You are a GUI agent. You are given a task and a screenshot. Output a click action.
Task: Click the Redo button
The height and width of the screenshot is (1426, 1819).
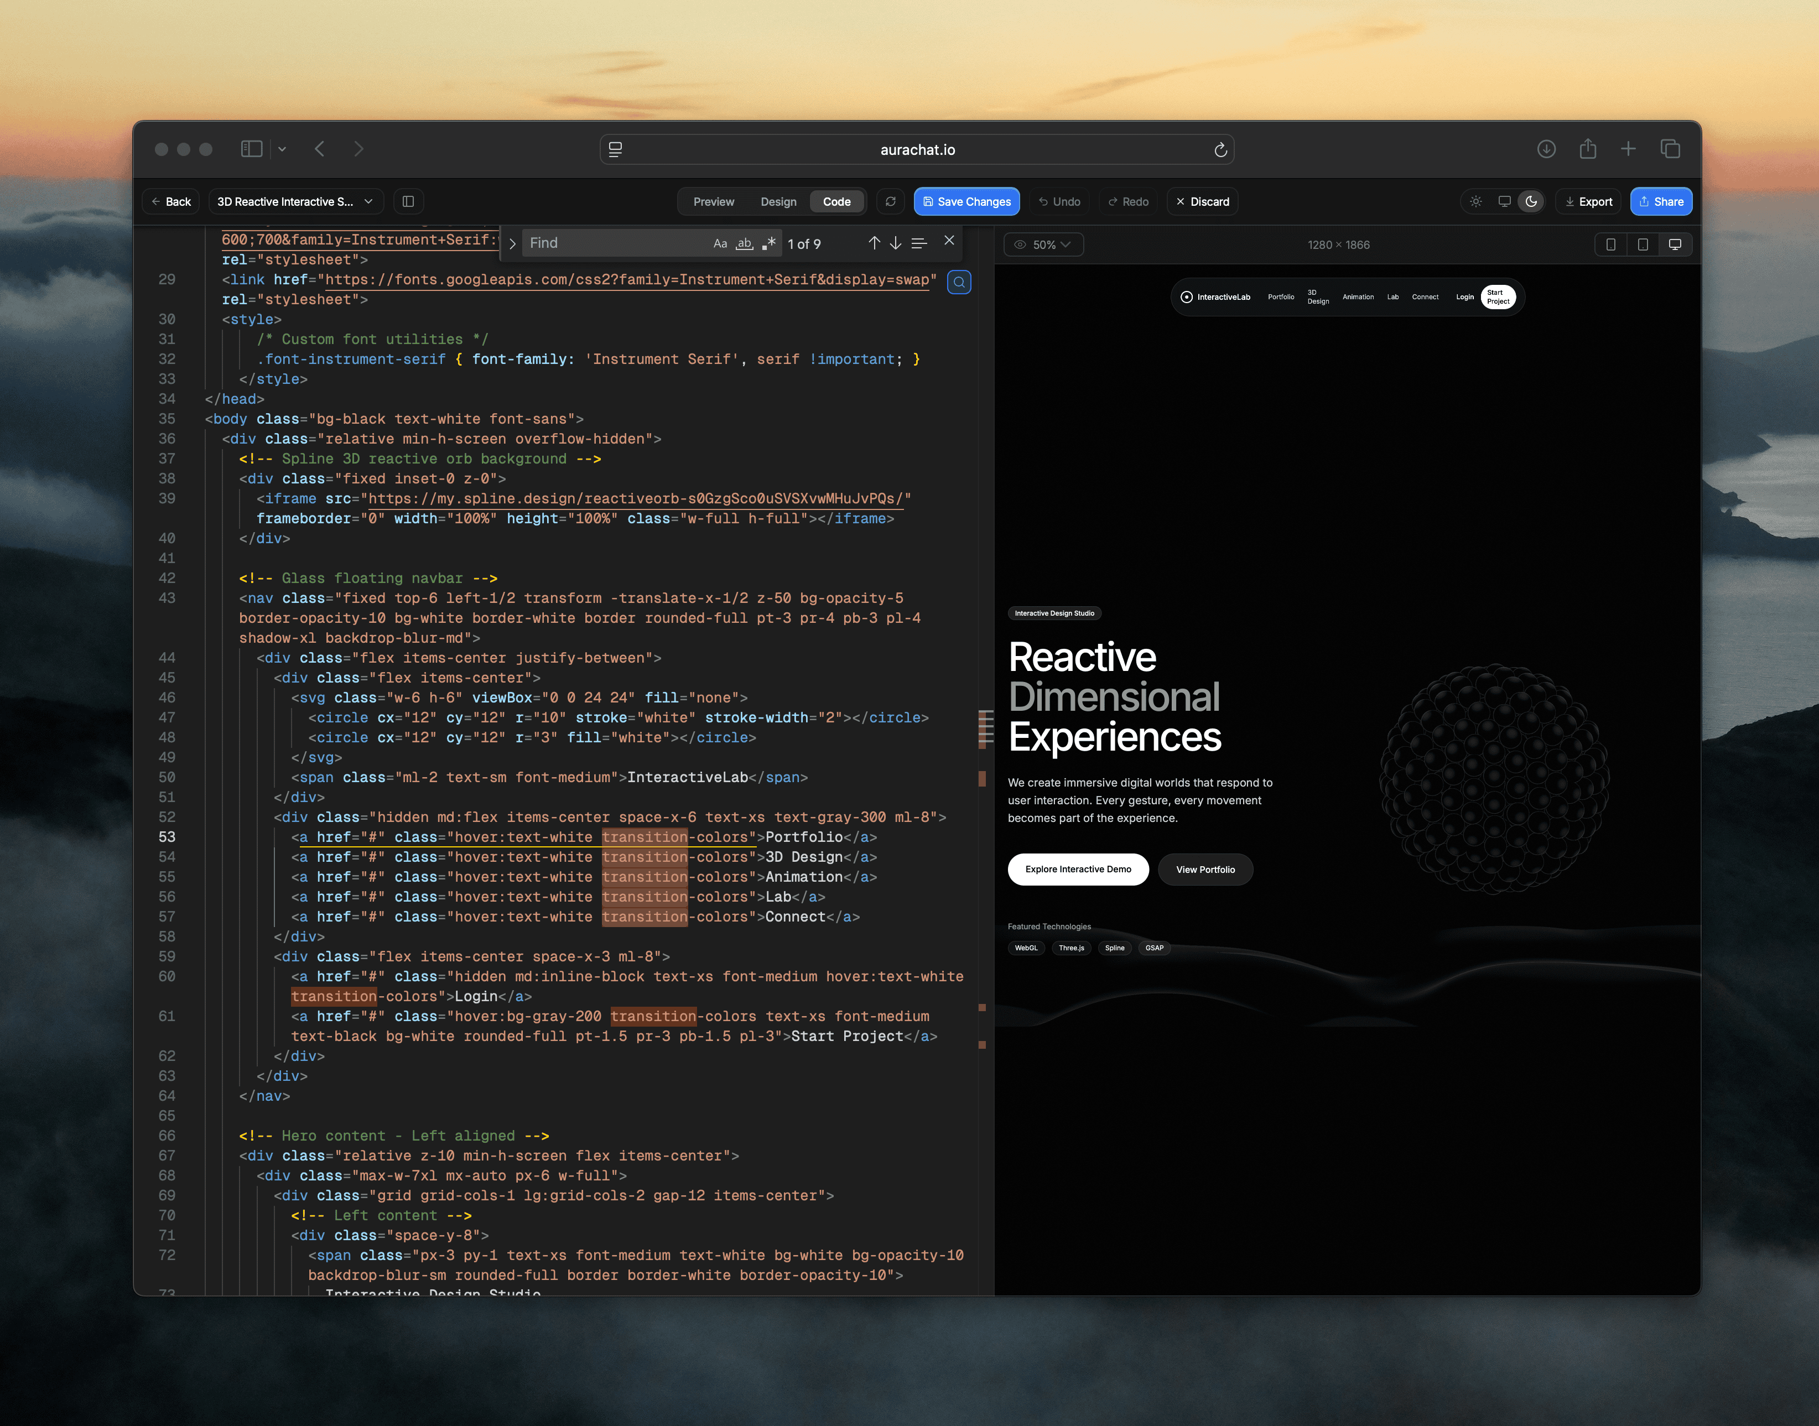pos(1129,201)
